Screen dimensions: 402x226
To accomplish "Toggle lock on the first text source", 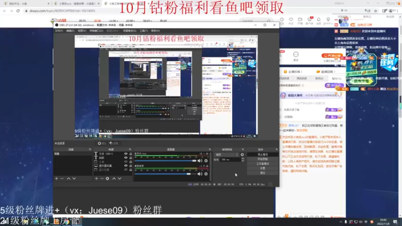I will (131, 154).
